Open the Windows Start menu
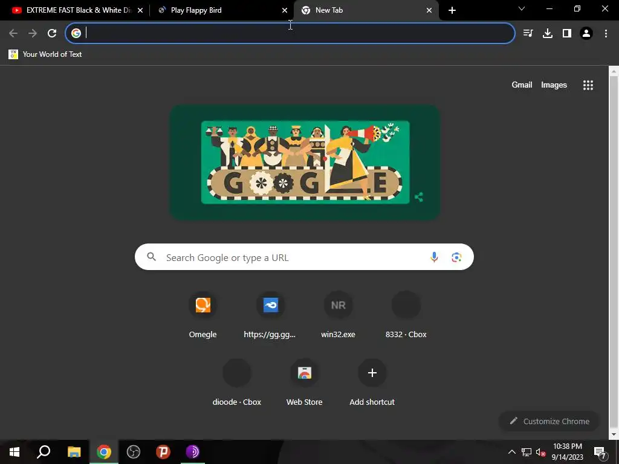This screenshot has width=619, height=464. tap(15, 452)
